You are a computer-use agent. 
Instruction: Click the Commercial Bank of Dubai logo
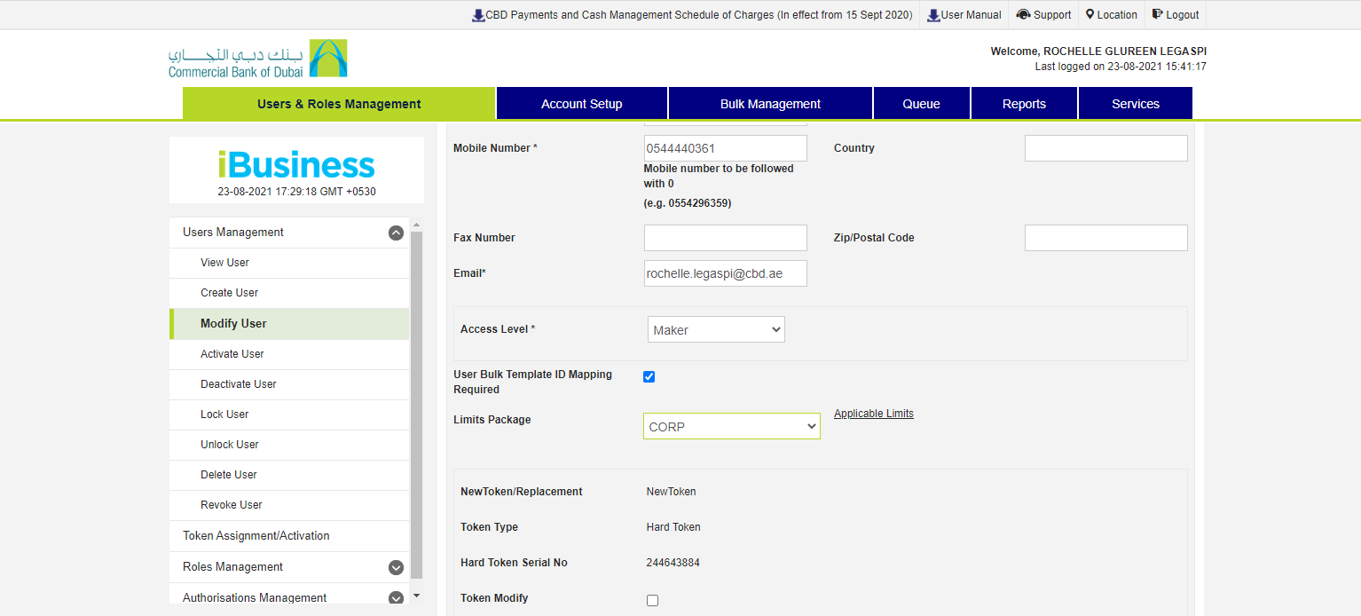(x=257, y=59)
